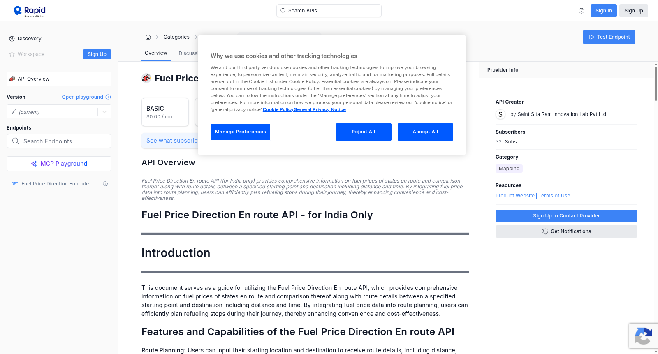The image size is (658, 354).
Task: Click the Rapid logo in header
Action: pyautogui.click(x=30, y=11)
